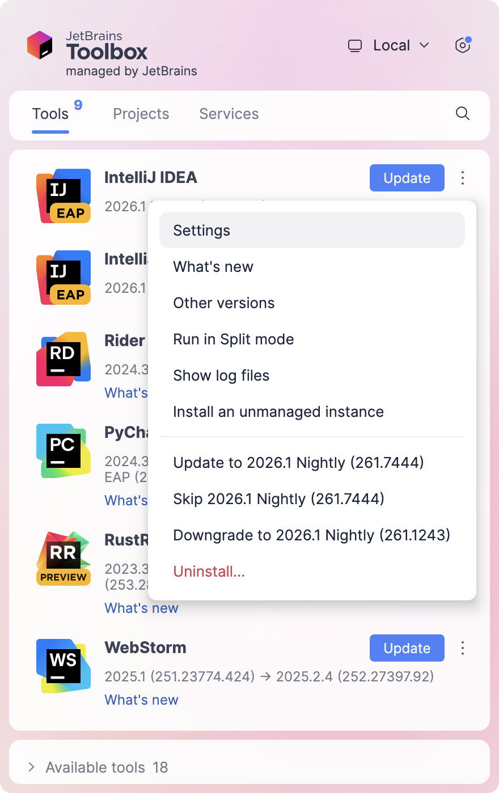The image size is (499, 793).
Task: Open search with the magnifier icon
Action: [x=463, y=114]
